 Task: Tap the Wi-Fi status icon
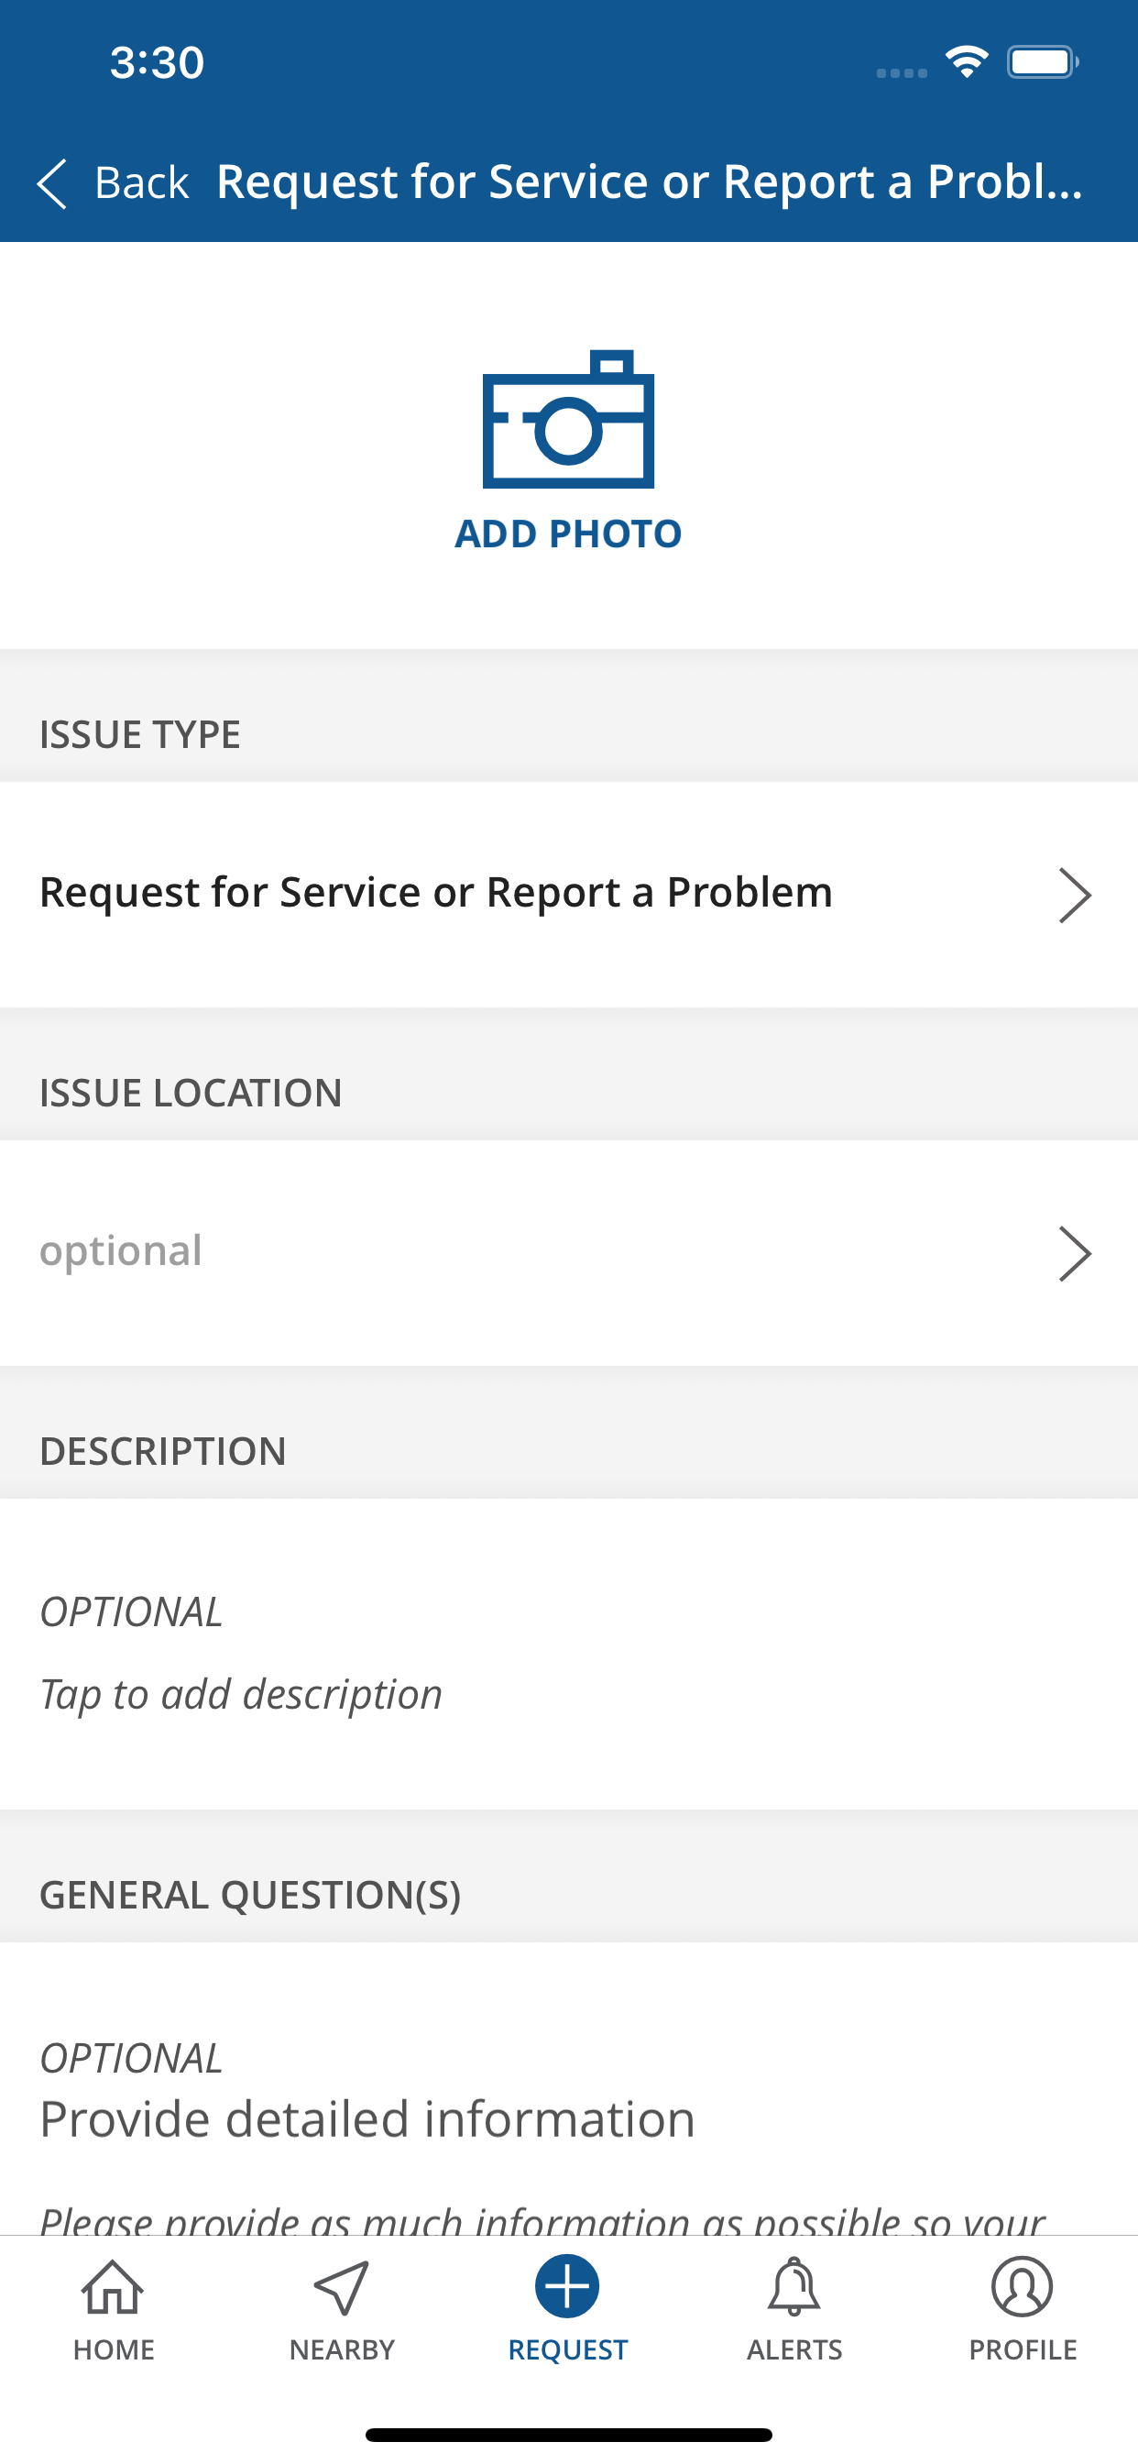point(967,62)
